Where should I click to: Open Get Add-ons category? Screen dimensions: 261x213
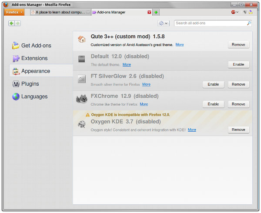[x=41, y=45]
